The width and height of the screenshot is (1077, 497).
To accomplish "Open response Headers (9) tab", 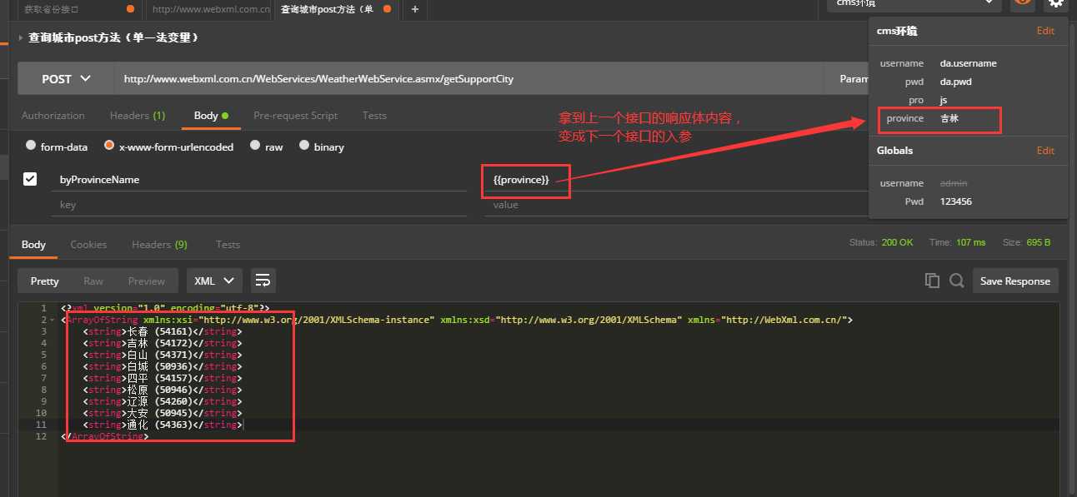I will pos(159,245).
